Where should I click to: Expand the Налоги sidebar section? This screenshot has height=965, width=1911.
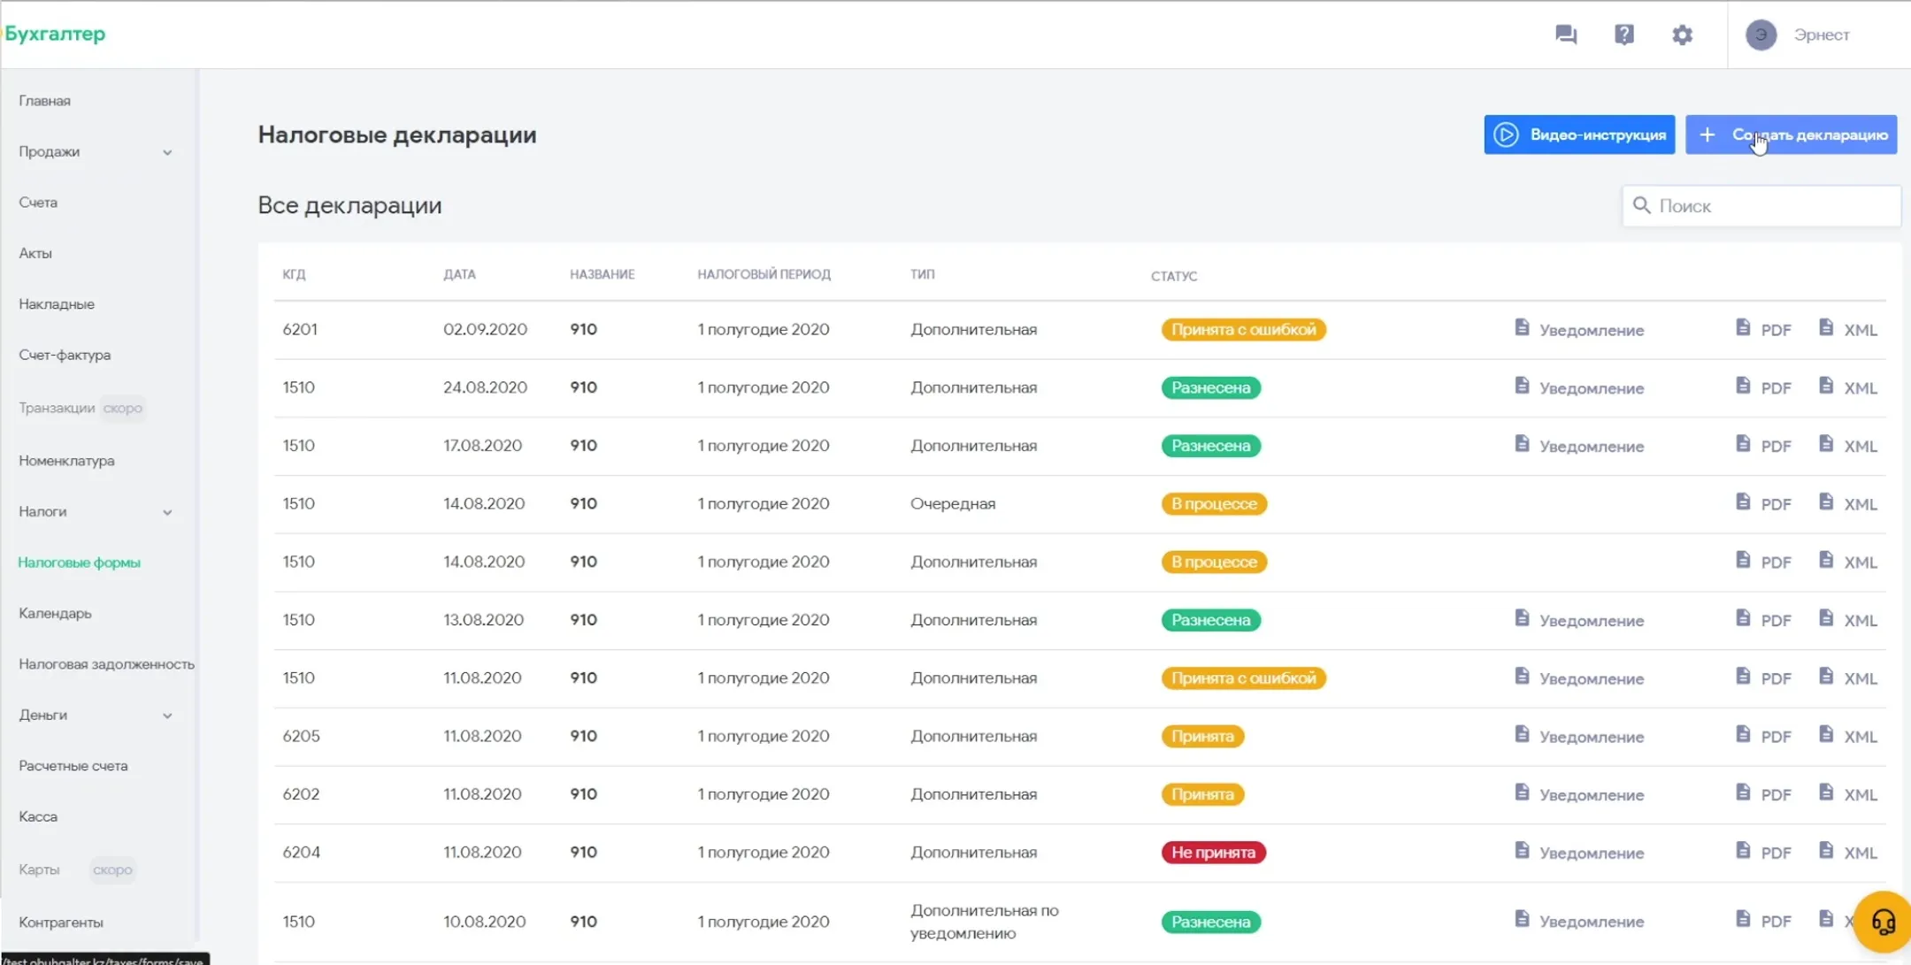[96, 511]
